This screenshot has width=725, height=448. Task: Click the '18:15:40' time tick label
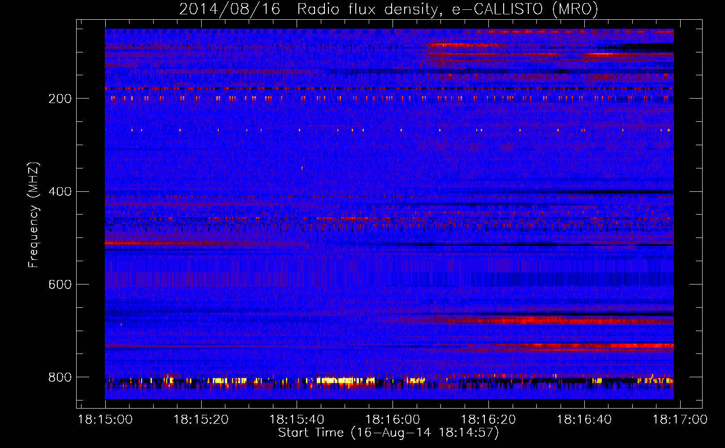[297, 420]
